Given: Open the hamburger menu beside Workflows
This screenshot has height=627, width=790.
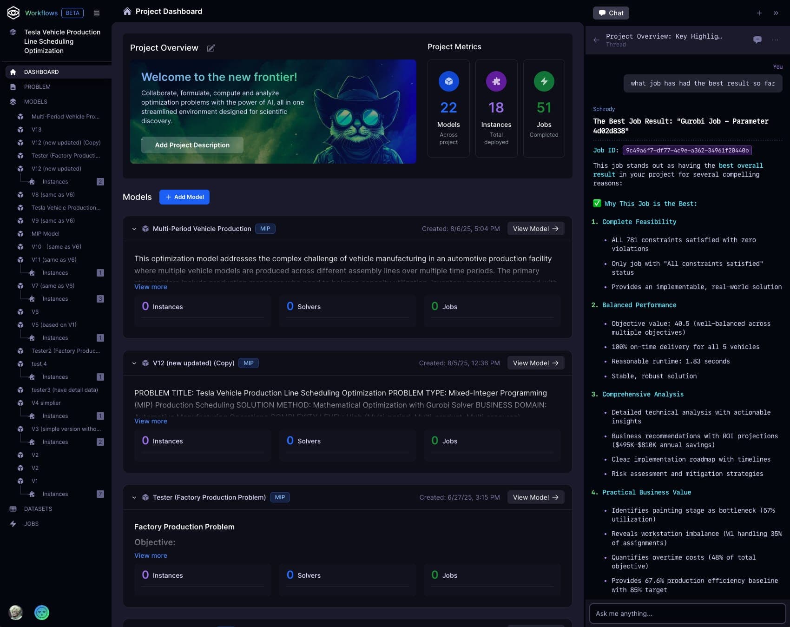Looking at the screenshot, I should pyautogui.click(x=97, y=13).
